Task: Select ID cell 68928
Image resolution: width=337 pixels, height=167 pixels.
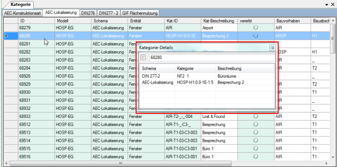Action: (36, 76)
